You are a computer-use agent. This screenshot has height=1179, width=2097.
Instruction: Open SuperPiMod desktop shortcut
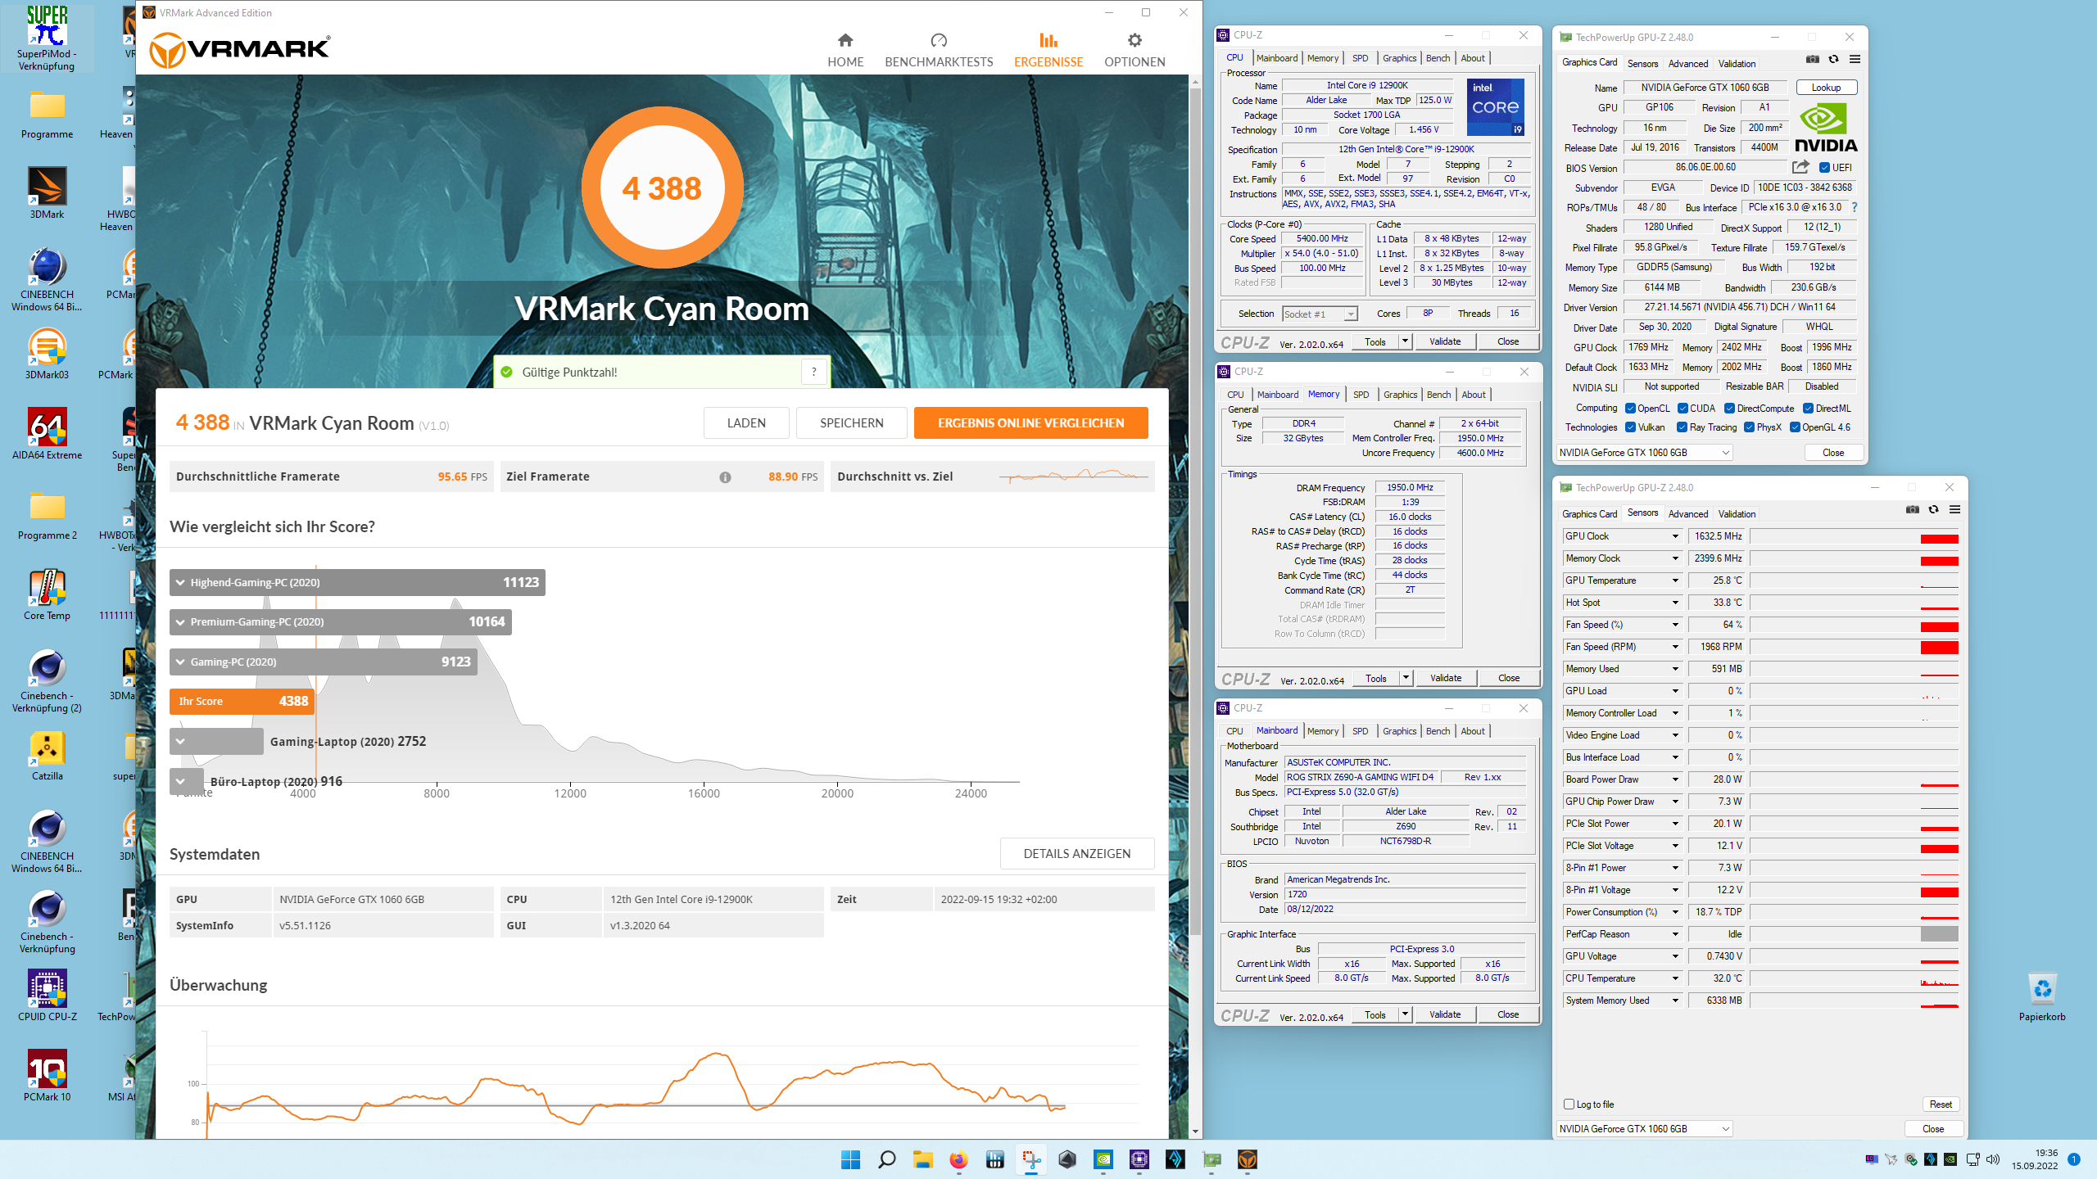[47, 38]
